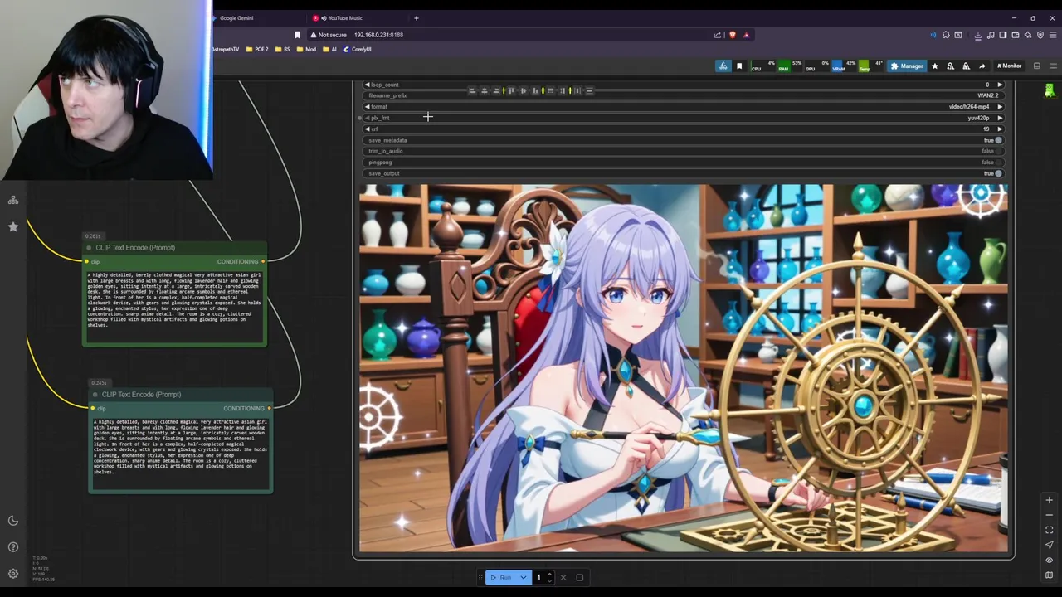1062x597 pixels.
Task: Click clip input of top CLIP node
Action: click(86, 262)
